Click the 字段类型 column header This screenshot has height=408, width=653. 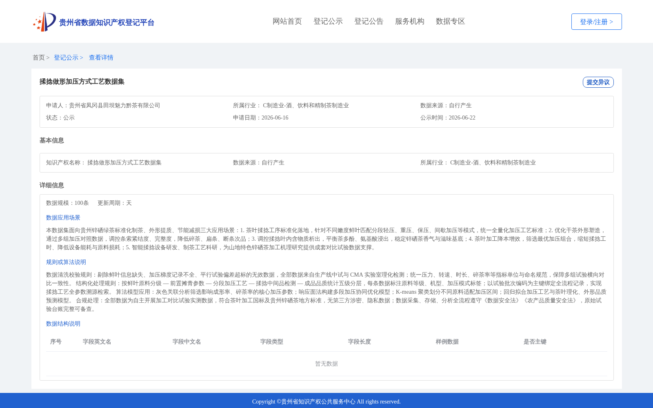pos(272,341)
